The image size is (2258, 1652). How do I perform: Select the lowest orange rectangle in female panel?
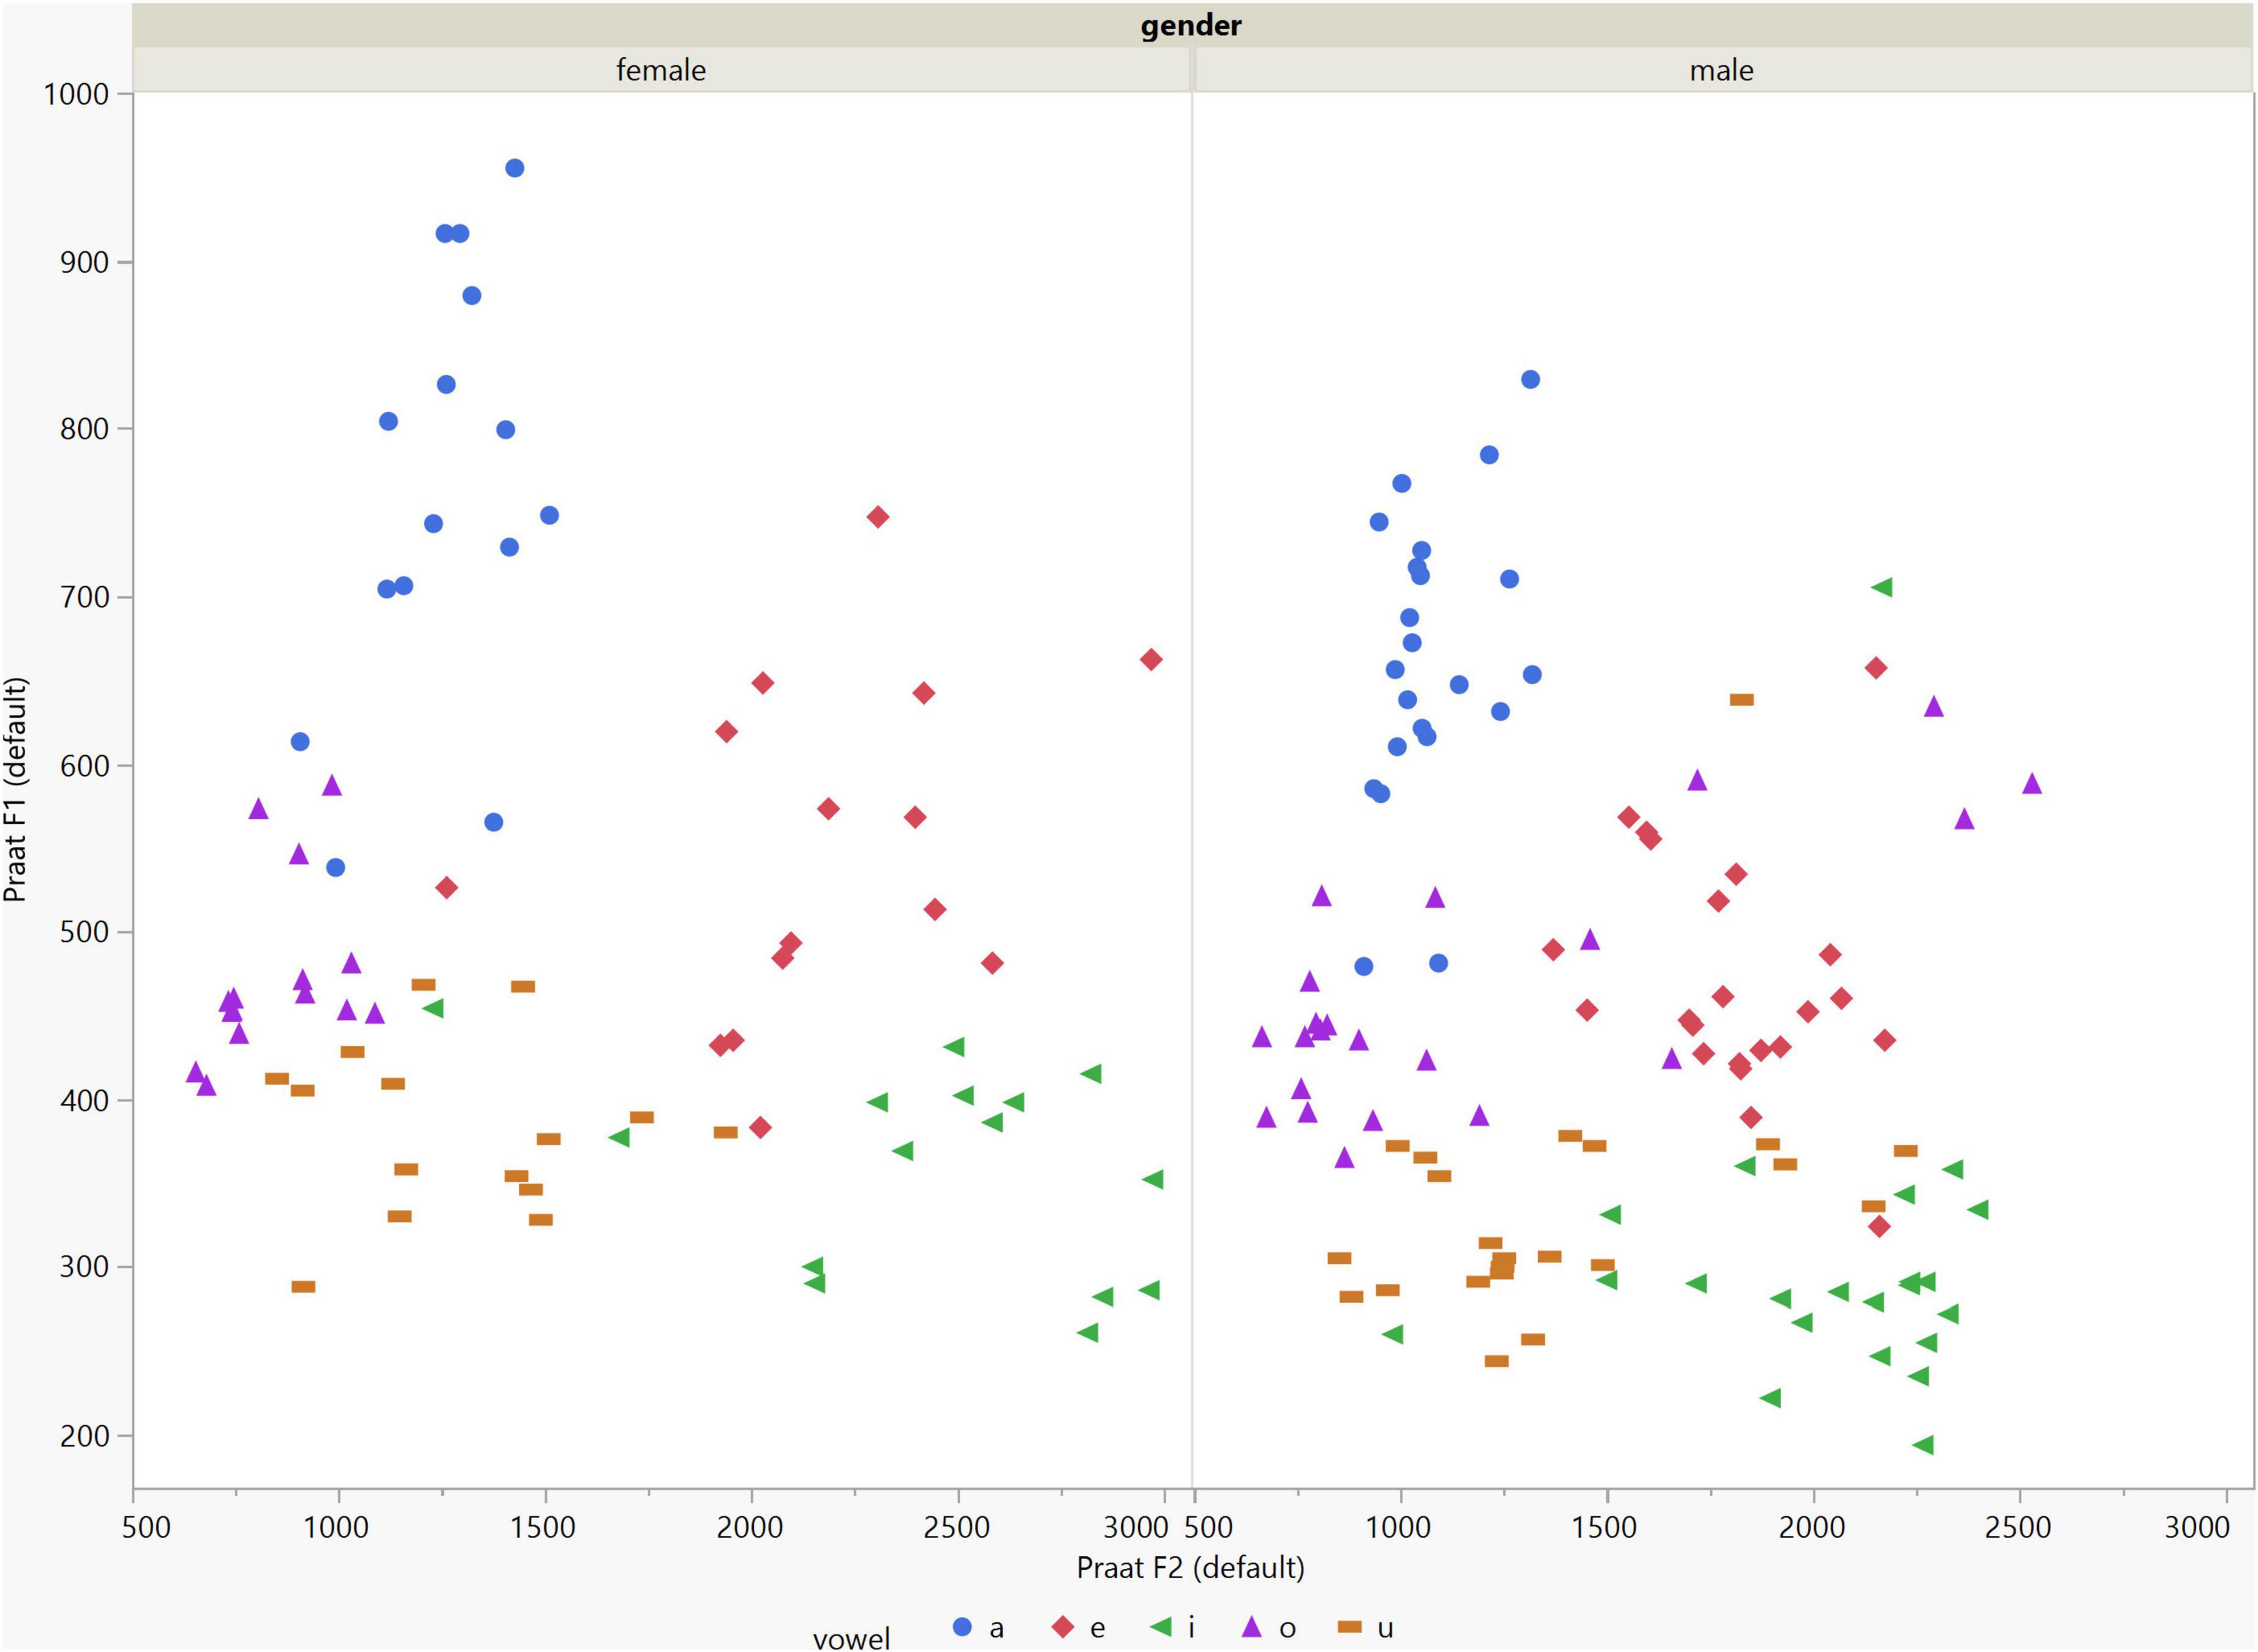tap(303, 1287)
